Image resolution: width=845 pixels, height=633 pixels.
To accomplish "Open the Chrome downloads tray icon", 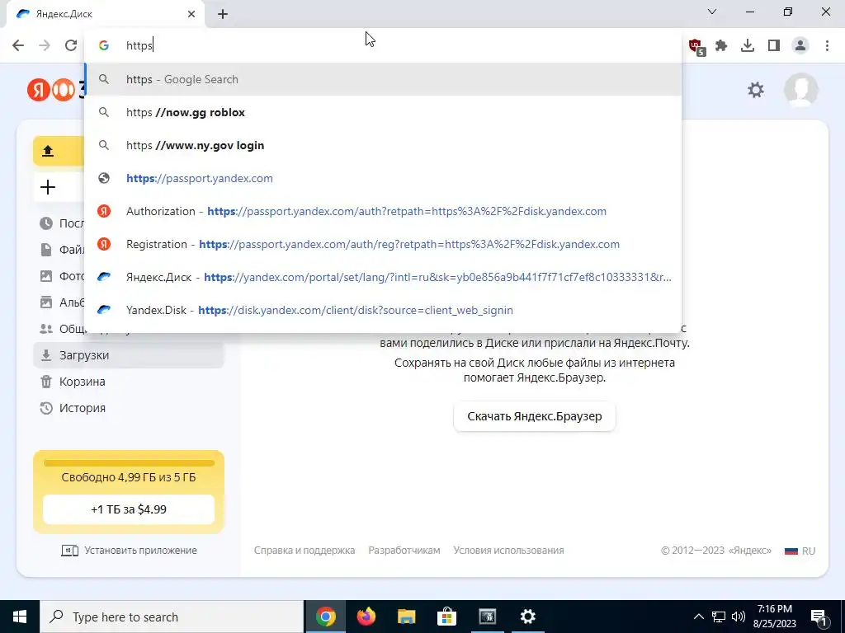I will point(748,45).
